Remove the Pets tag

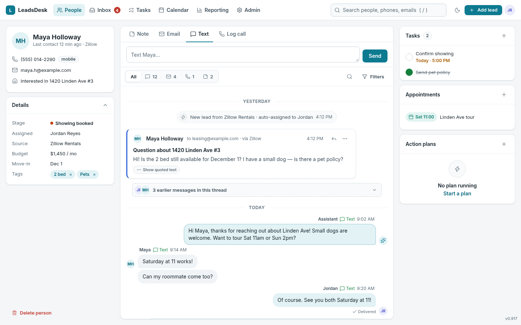pyautogui.click(x=94, y=174)
